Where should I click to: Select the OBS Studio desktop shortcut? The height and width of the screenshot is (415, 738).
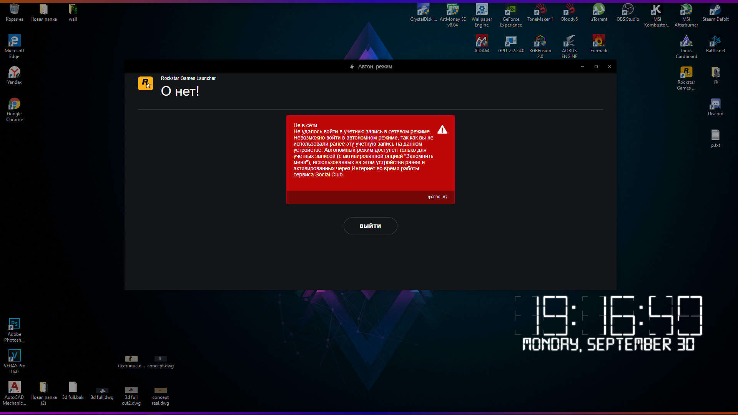point(628,12)
